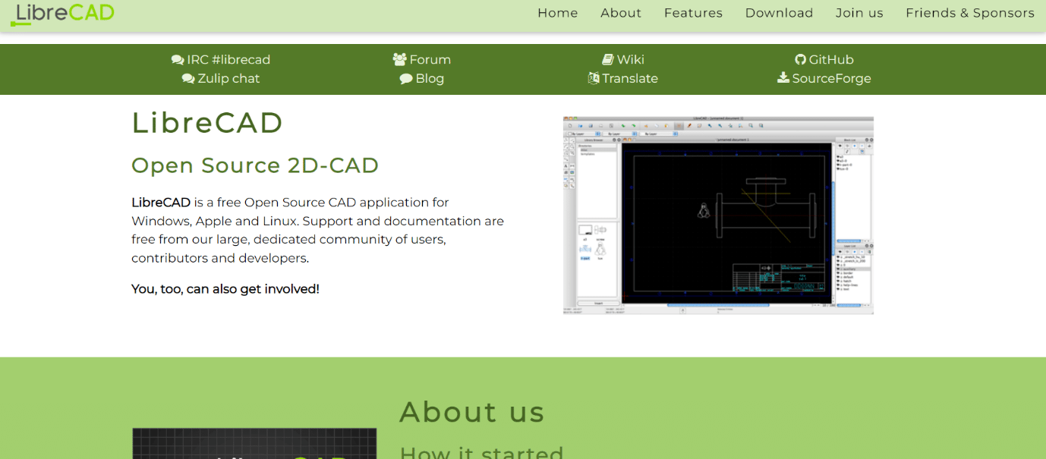Image resolution: width=1046 pixels, height=459 pixels.
Task: Open the About menu item
Action: [621, 13]
